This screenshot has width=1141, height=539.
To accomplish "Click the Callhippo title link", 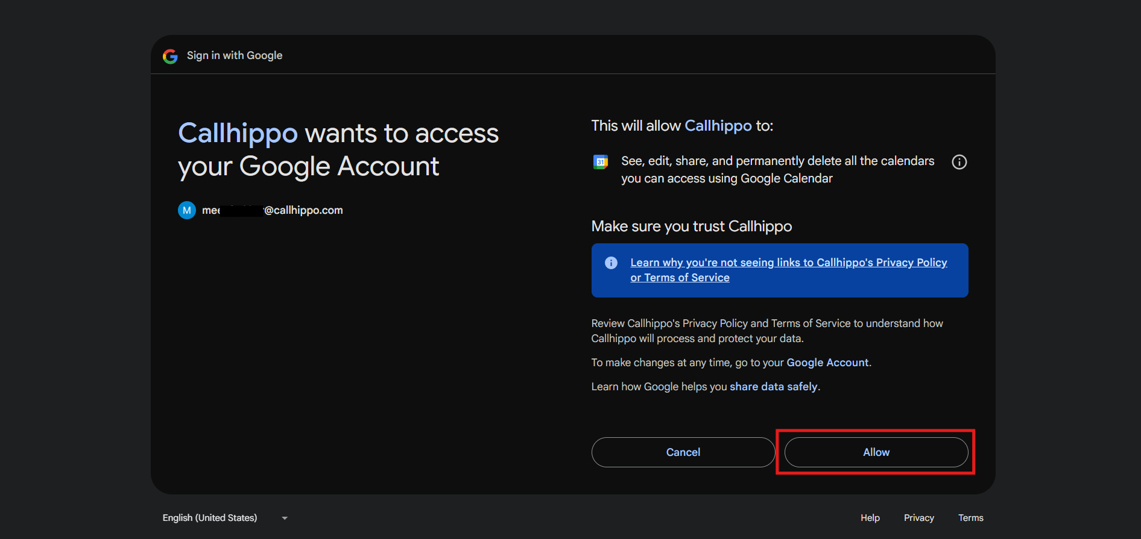I will [x=238, y=133].
